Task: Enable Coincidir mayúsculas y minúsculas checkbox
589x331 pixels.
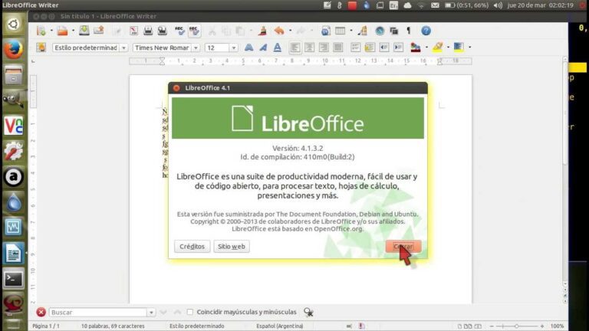Action: click(x=190, y=312)
